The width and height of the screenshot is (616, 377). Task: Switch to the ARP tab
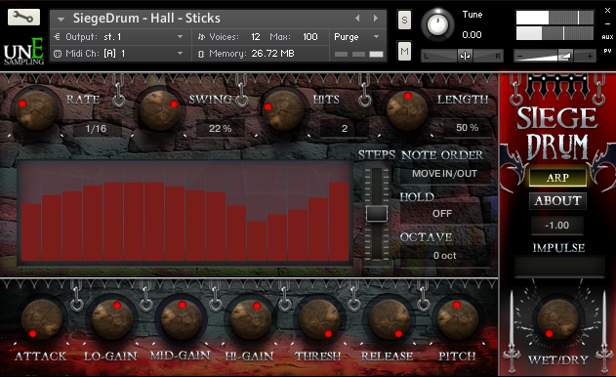557,178
